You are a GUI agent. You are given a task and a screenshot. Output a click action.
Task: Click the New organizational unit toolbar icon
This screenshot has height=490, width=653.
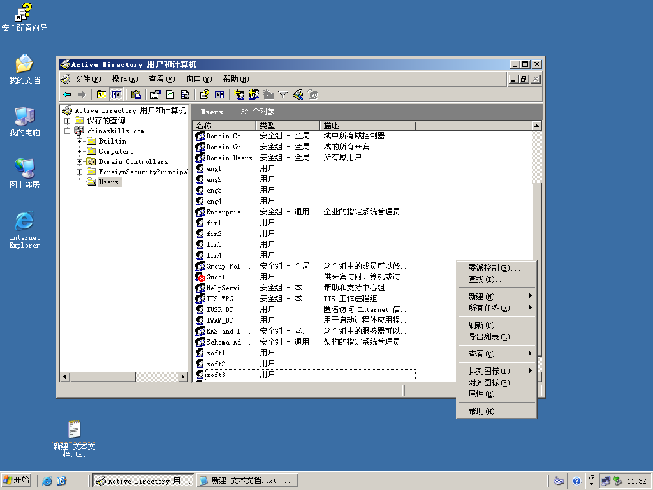point(268,94)
